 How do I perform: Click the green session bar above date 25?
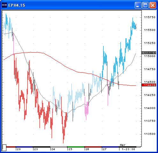[x=76, y=147]
